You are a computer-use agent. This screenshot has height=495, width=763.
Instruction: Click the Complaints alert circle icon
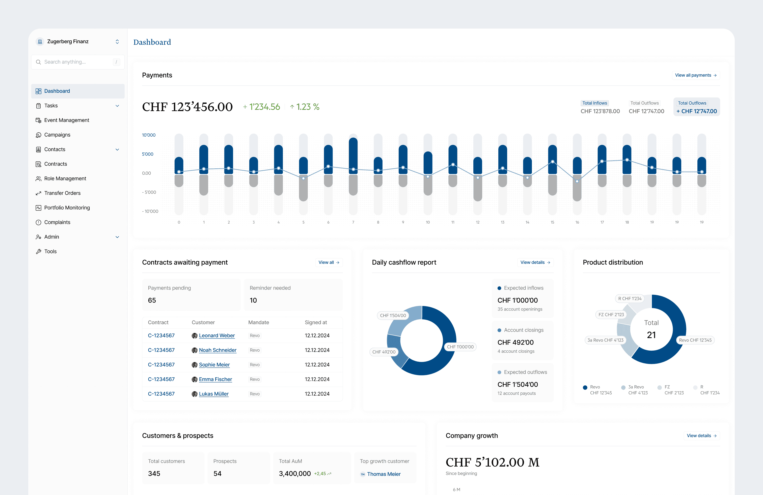click(x=38, y=222)
